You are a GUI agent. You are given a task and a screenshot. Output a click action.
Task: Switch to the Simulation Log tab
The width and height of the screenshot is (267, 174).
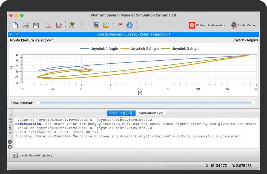coord(151,113)
